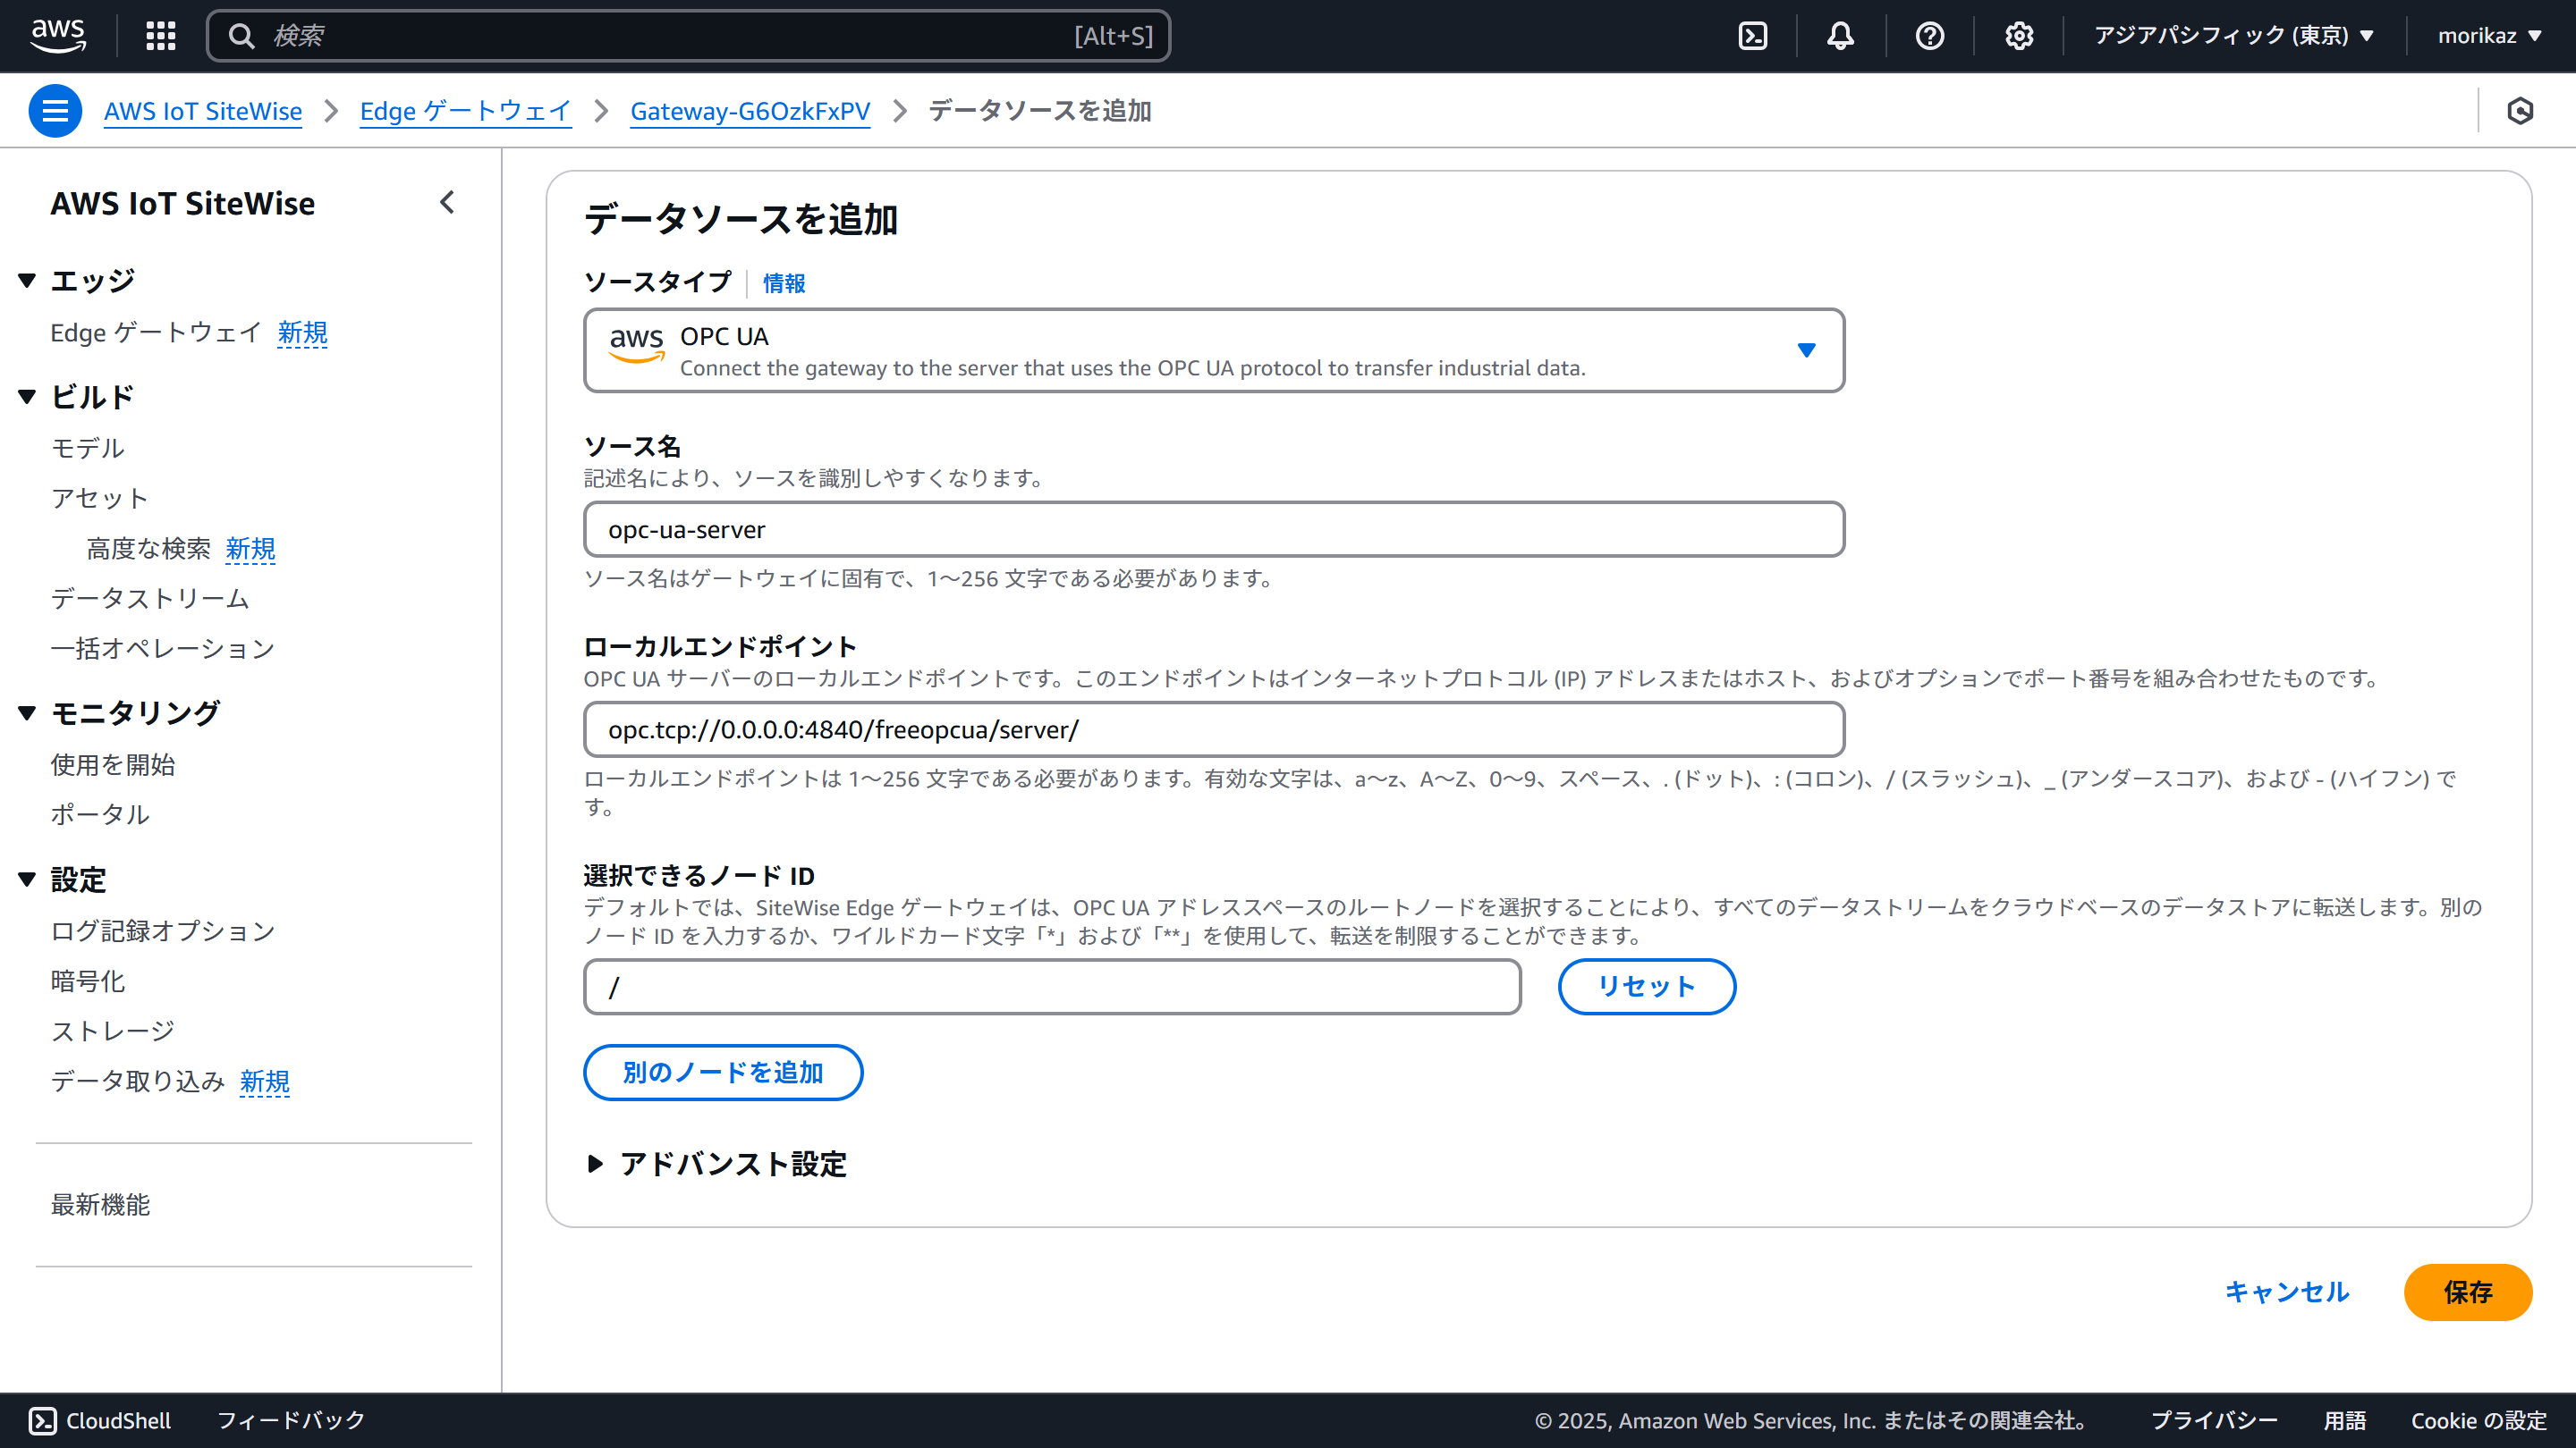Click 別のノードを追加 button
The image size is (2576, 1448).
coord(723,1073)
